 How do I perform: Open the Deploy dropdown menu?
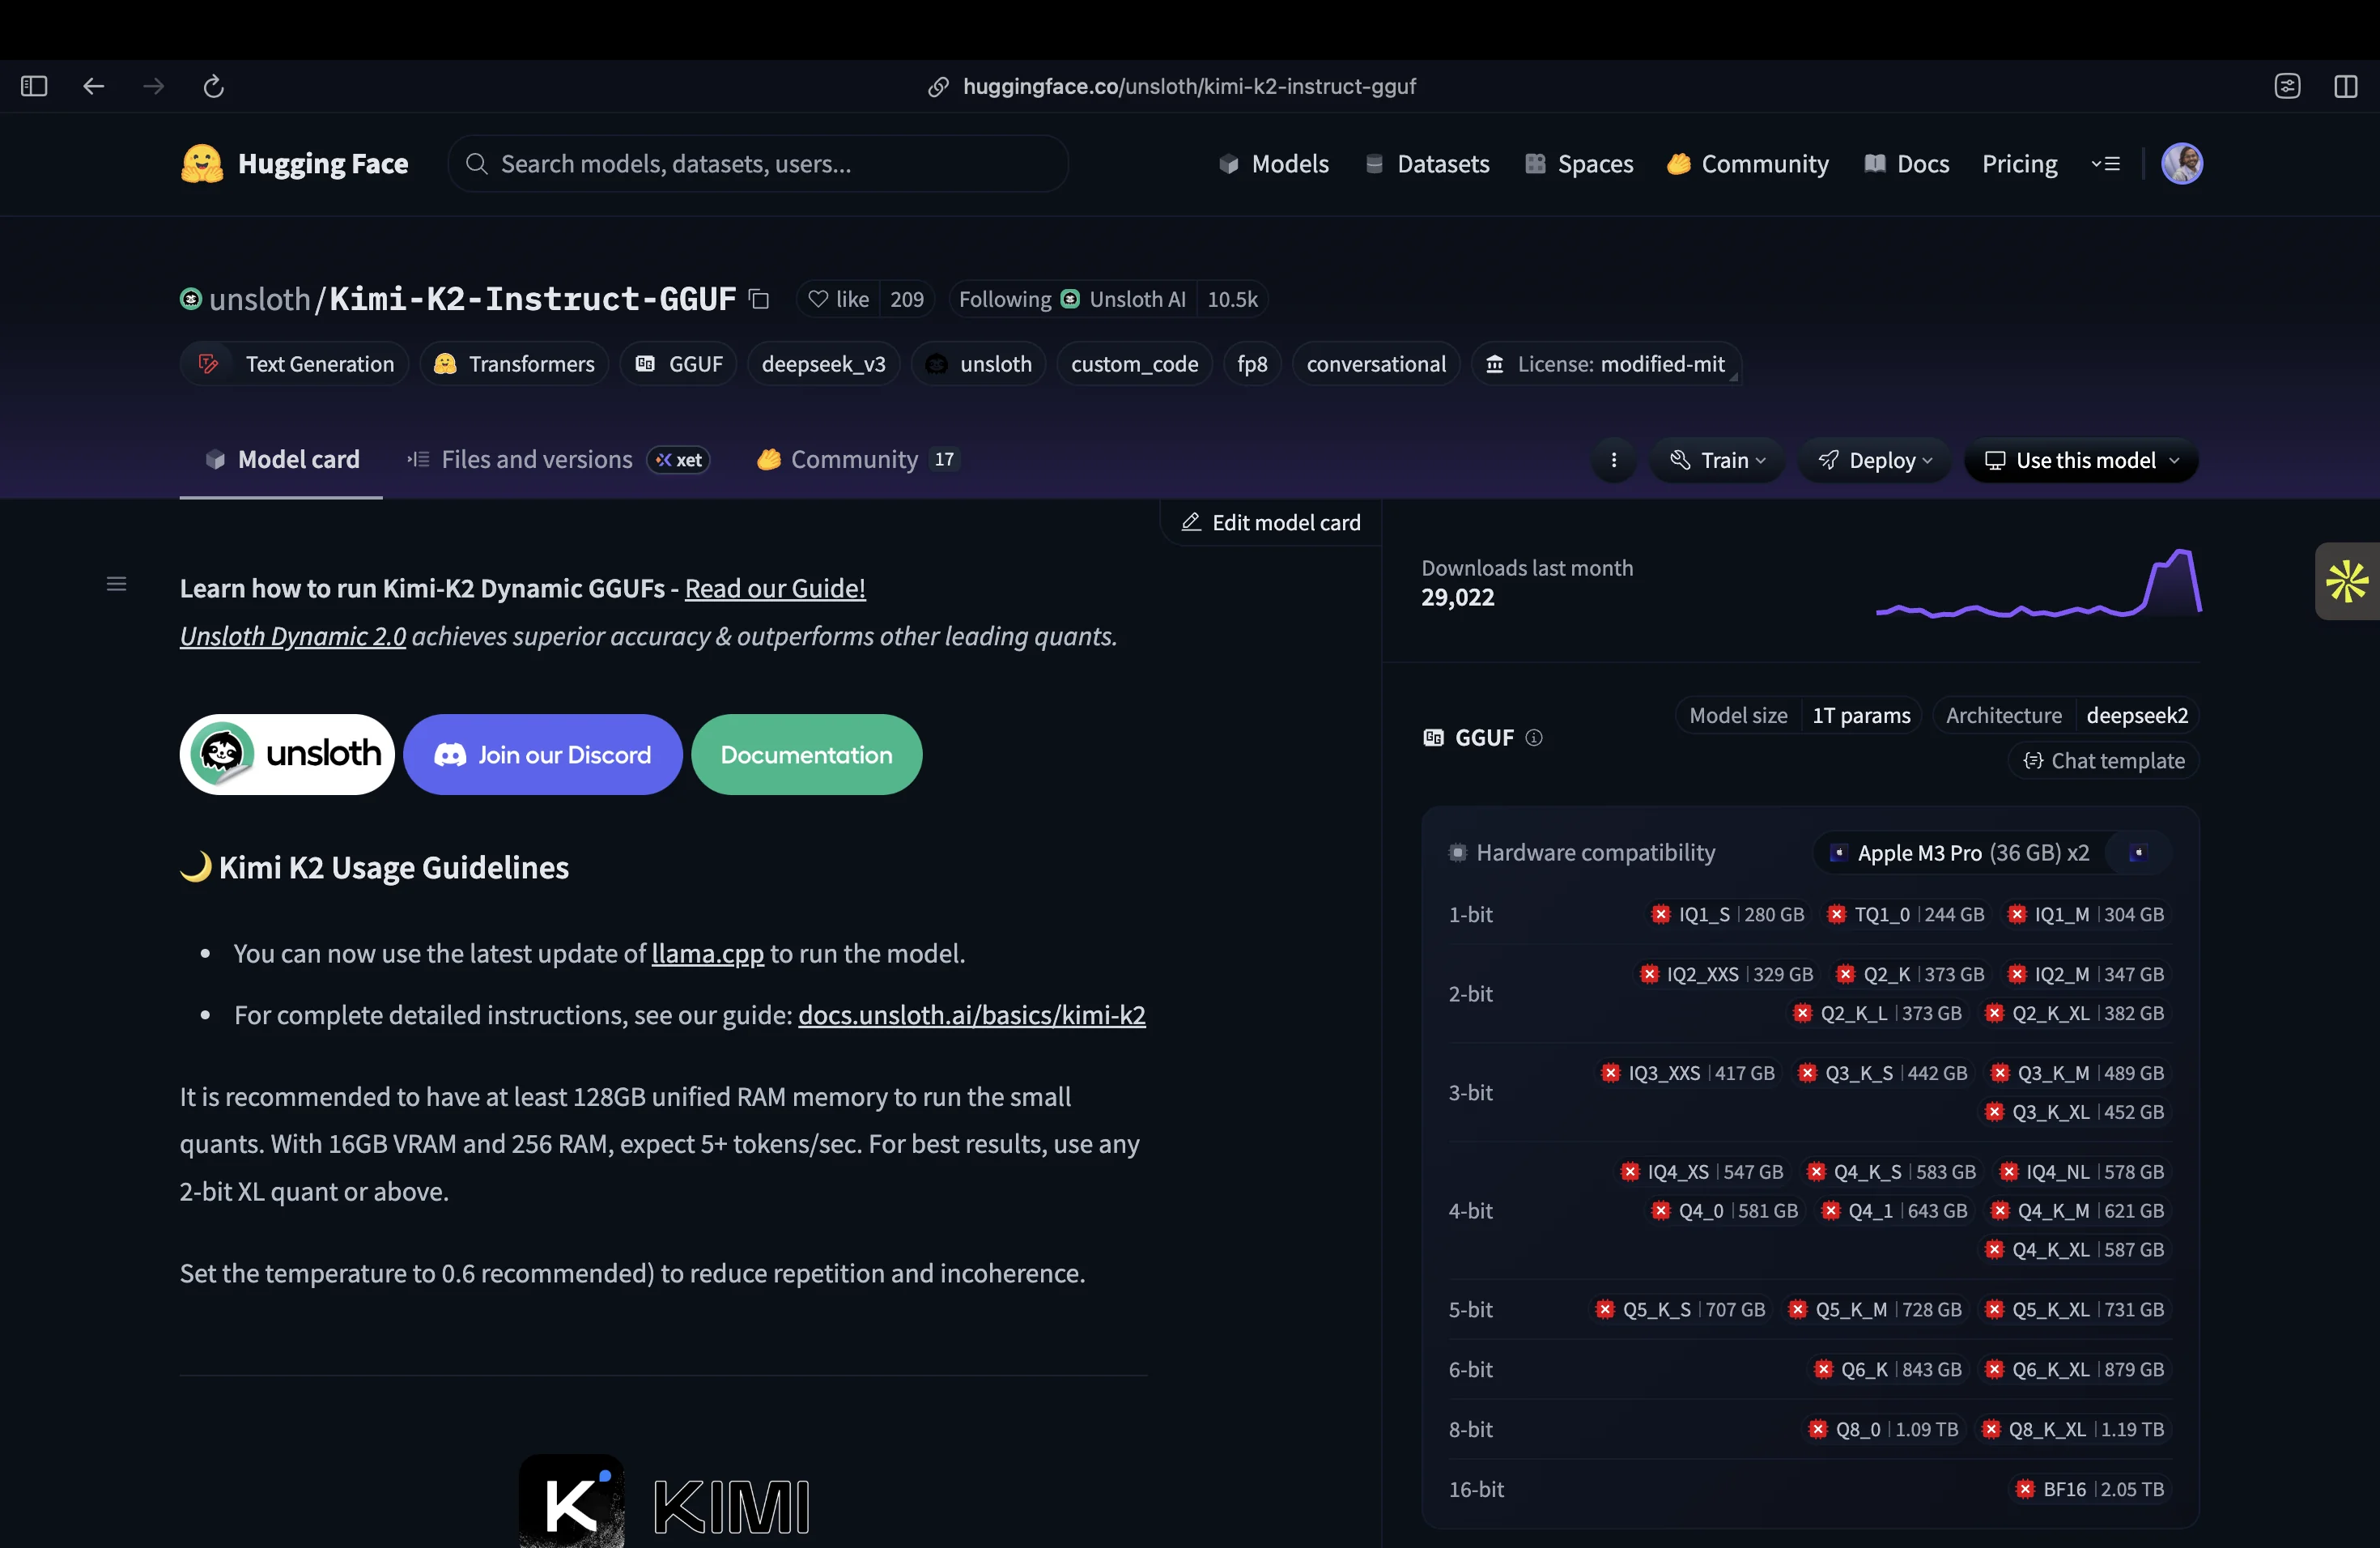pyautogui.click(x=1875, y=460)
